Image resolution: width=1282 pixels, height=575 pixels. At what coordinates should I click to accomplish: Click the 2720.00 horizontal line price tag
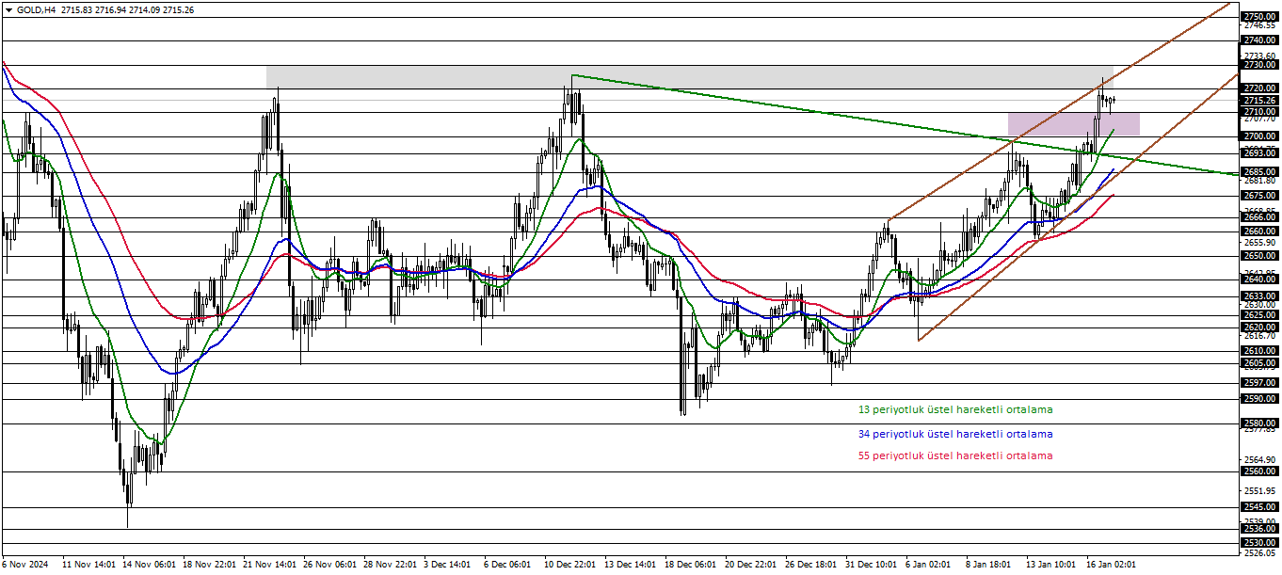(1259, 88)
